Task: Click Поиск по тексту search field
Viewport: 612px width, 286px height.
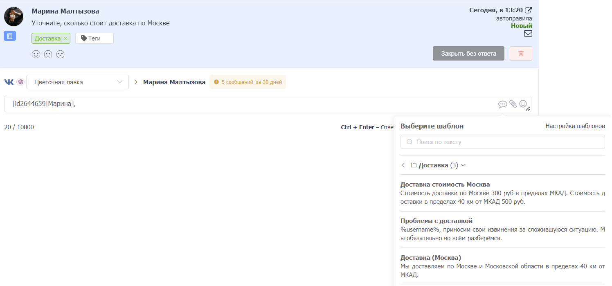Action: click(x=502, y=142)
